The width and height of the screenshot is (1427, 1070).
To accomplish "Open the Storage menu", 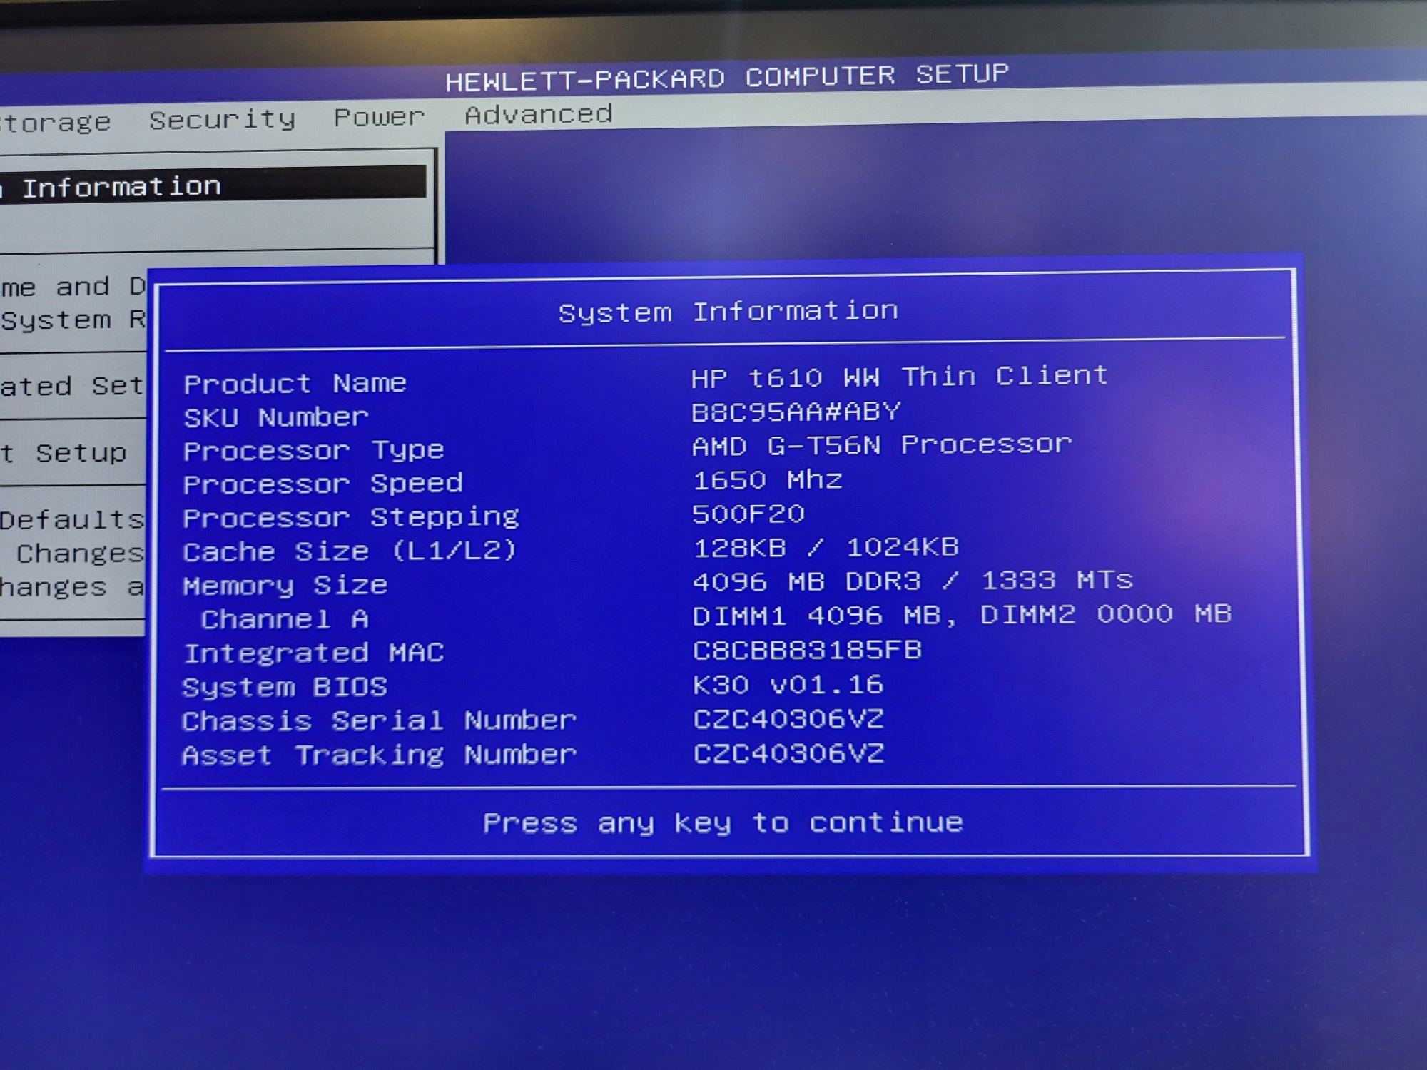I will coord(56,123).
